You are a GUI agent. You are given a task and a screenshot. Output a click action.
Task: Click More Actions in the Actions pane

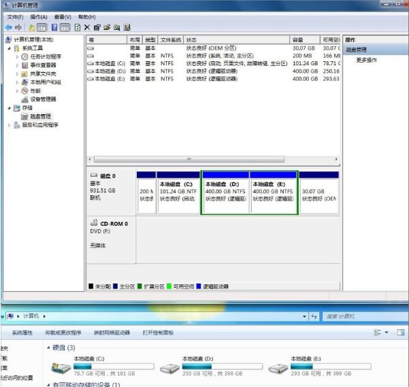[x=367, y=60]
